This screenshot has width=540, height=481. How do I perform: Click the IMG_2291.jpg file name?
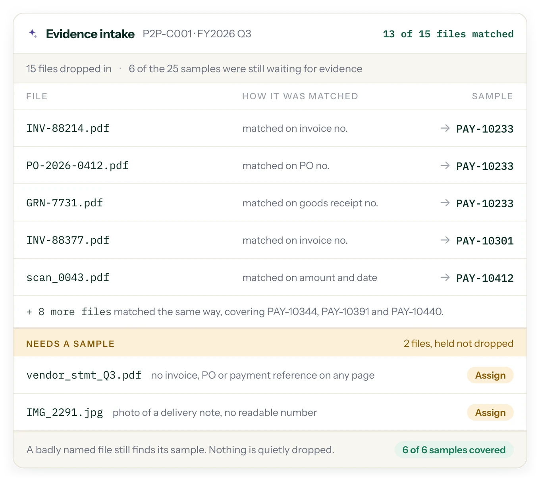[65, 412]
